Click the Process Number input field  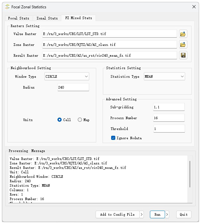point(169,118)
